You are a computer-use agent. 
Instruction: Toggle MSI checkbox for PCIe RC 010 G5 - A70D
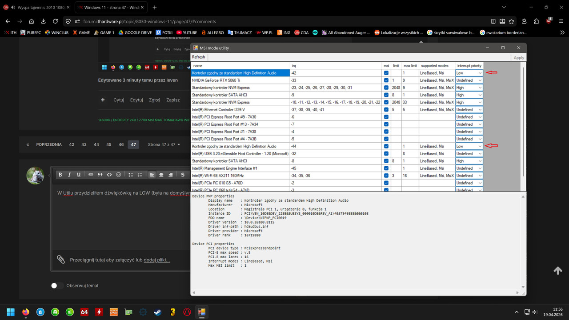pyautogui.click(x=386, y=183)
